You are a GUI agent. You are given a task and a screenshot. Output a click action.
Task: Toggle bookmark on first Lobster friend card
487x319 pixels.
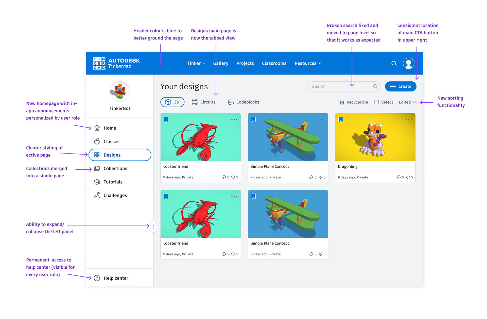[x=166, y=120]
